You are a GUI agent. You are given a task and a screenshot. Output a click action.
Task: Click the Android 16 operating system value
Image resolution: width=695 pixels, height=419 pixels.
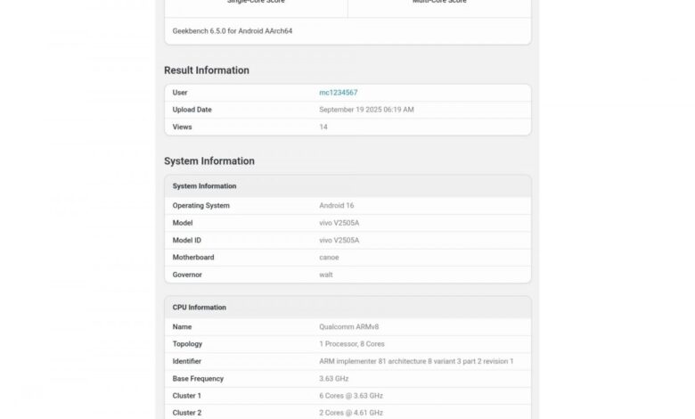337,206
